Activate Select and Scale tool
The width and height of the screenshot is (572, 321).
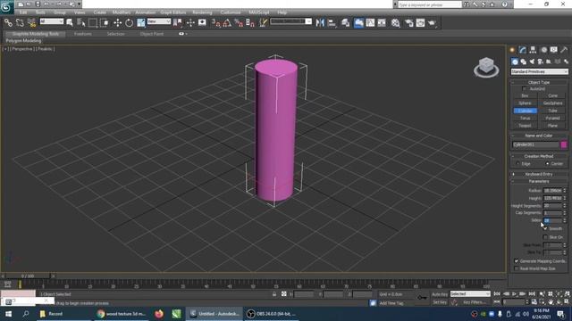click(141, 23)
